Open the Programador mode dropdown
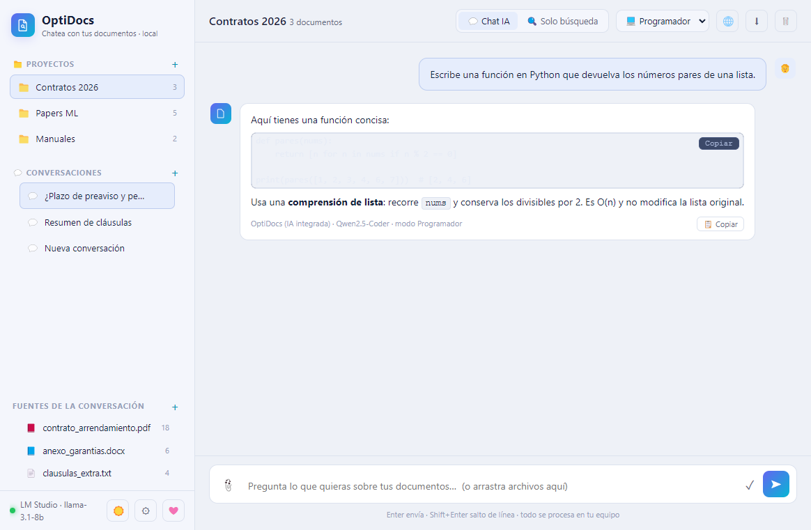 point(662,21)
